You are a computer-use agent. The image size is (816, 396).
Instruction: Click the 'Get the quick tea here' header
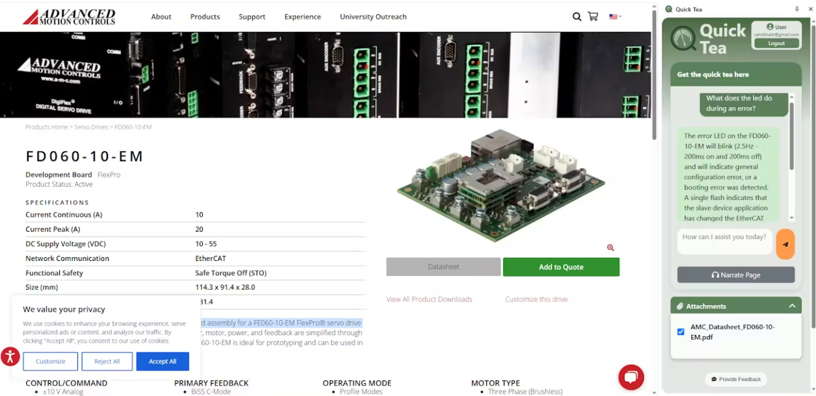pos(713,75)
